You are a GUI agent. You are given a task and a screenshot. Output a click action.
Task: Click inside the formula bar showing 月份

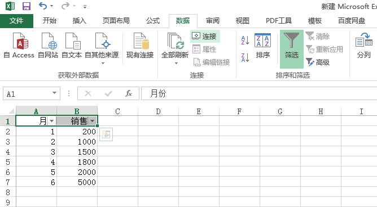coord(258,93)
